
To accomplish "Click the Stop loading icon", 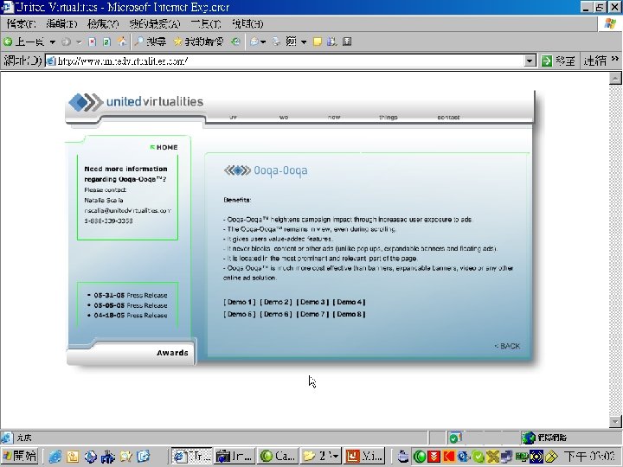I will point(93,42).
